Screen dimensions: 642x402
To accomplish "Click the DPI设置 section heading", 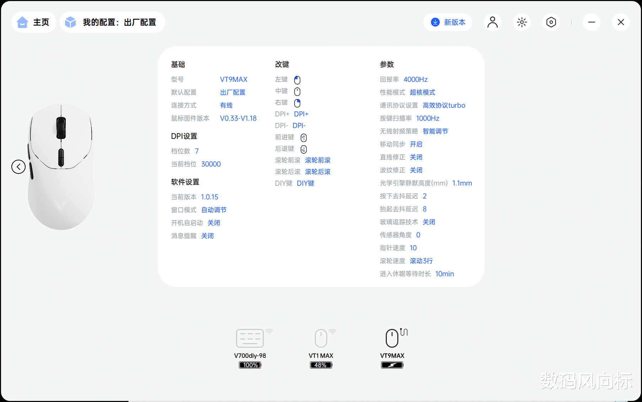I will coord(184,136).
